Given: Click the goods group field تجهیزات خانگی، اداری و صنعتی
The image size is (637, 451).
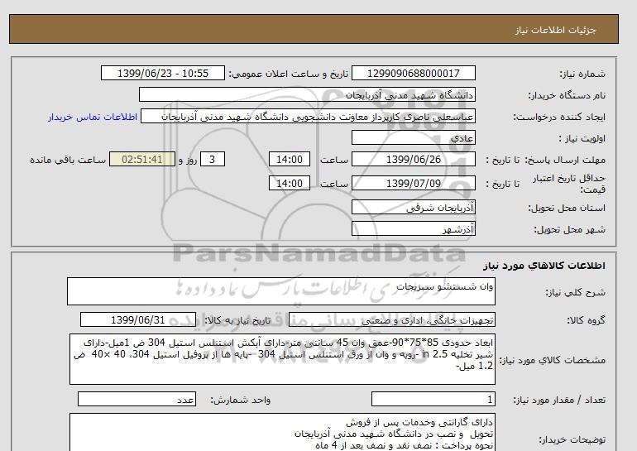Looking at the screenshot, I should [392, 320].
